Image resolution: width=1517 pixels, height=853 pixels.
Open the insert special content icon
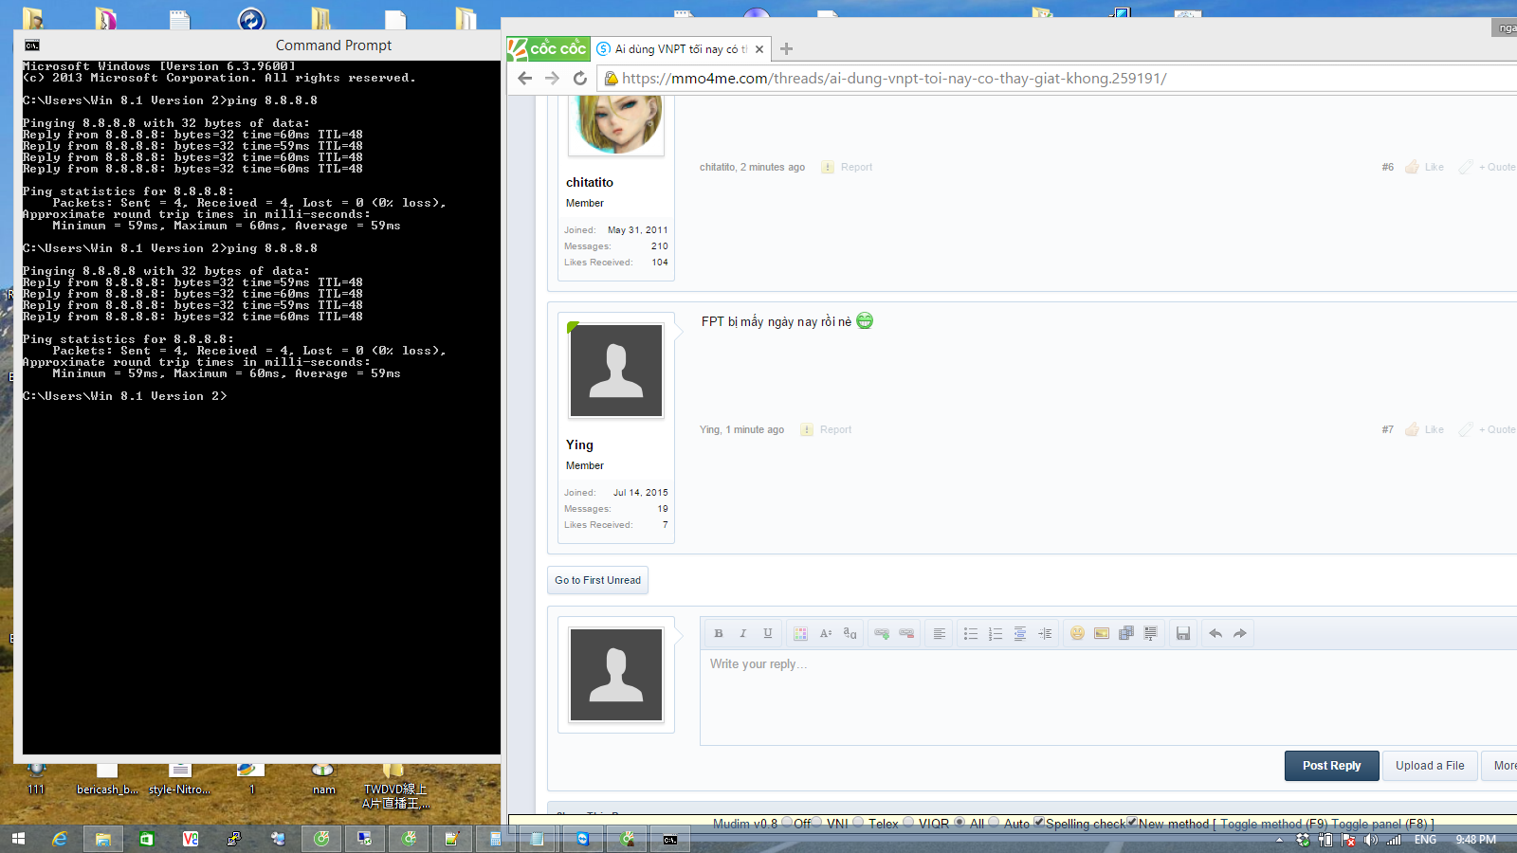(1151, 633)
